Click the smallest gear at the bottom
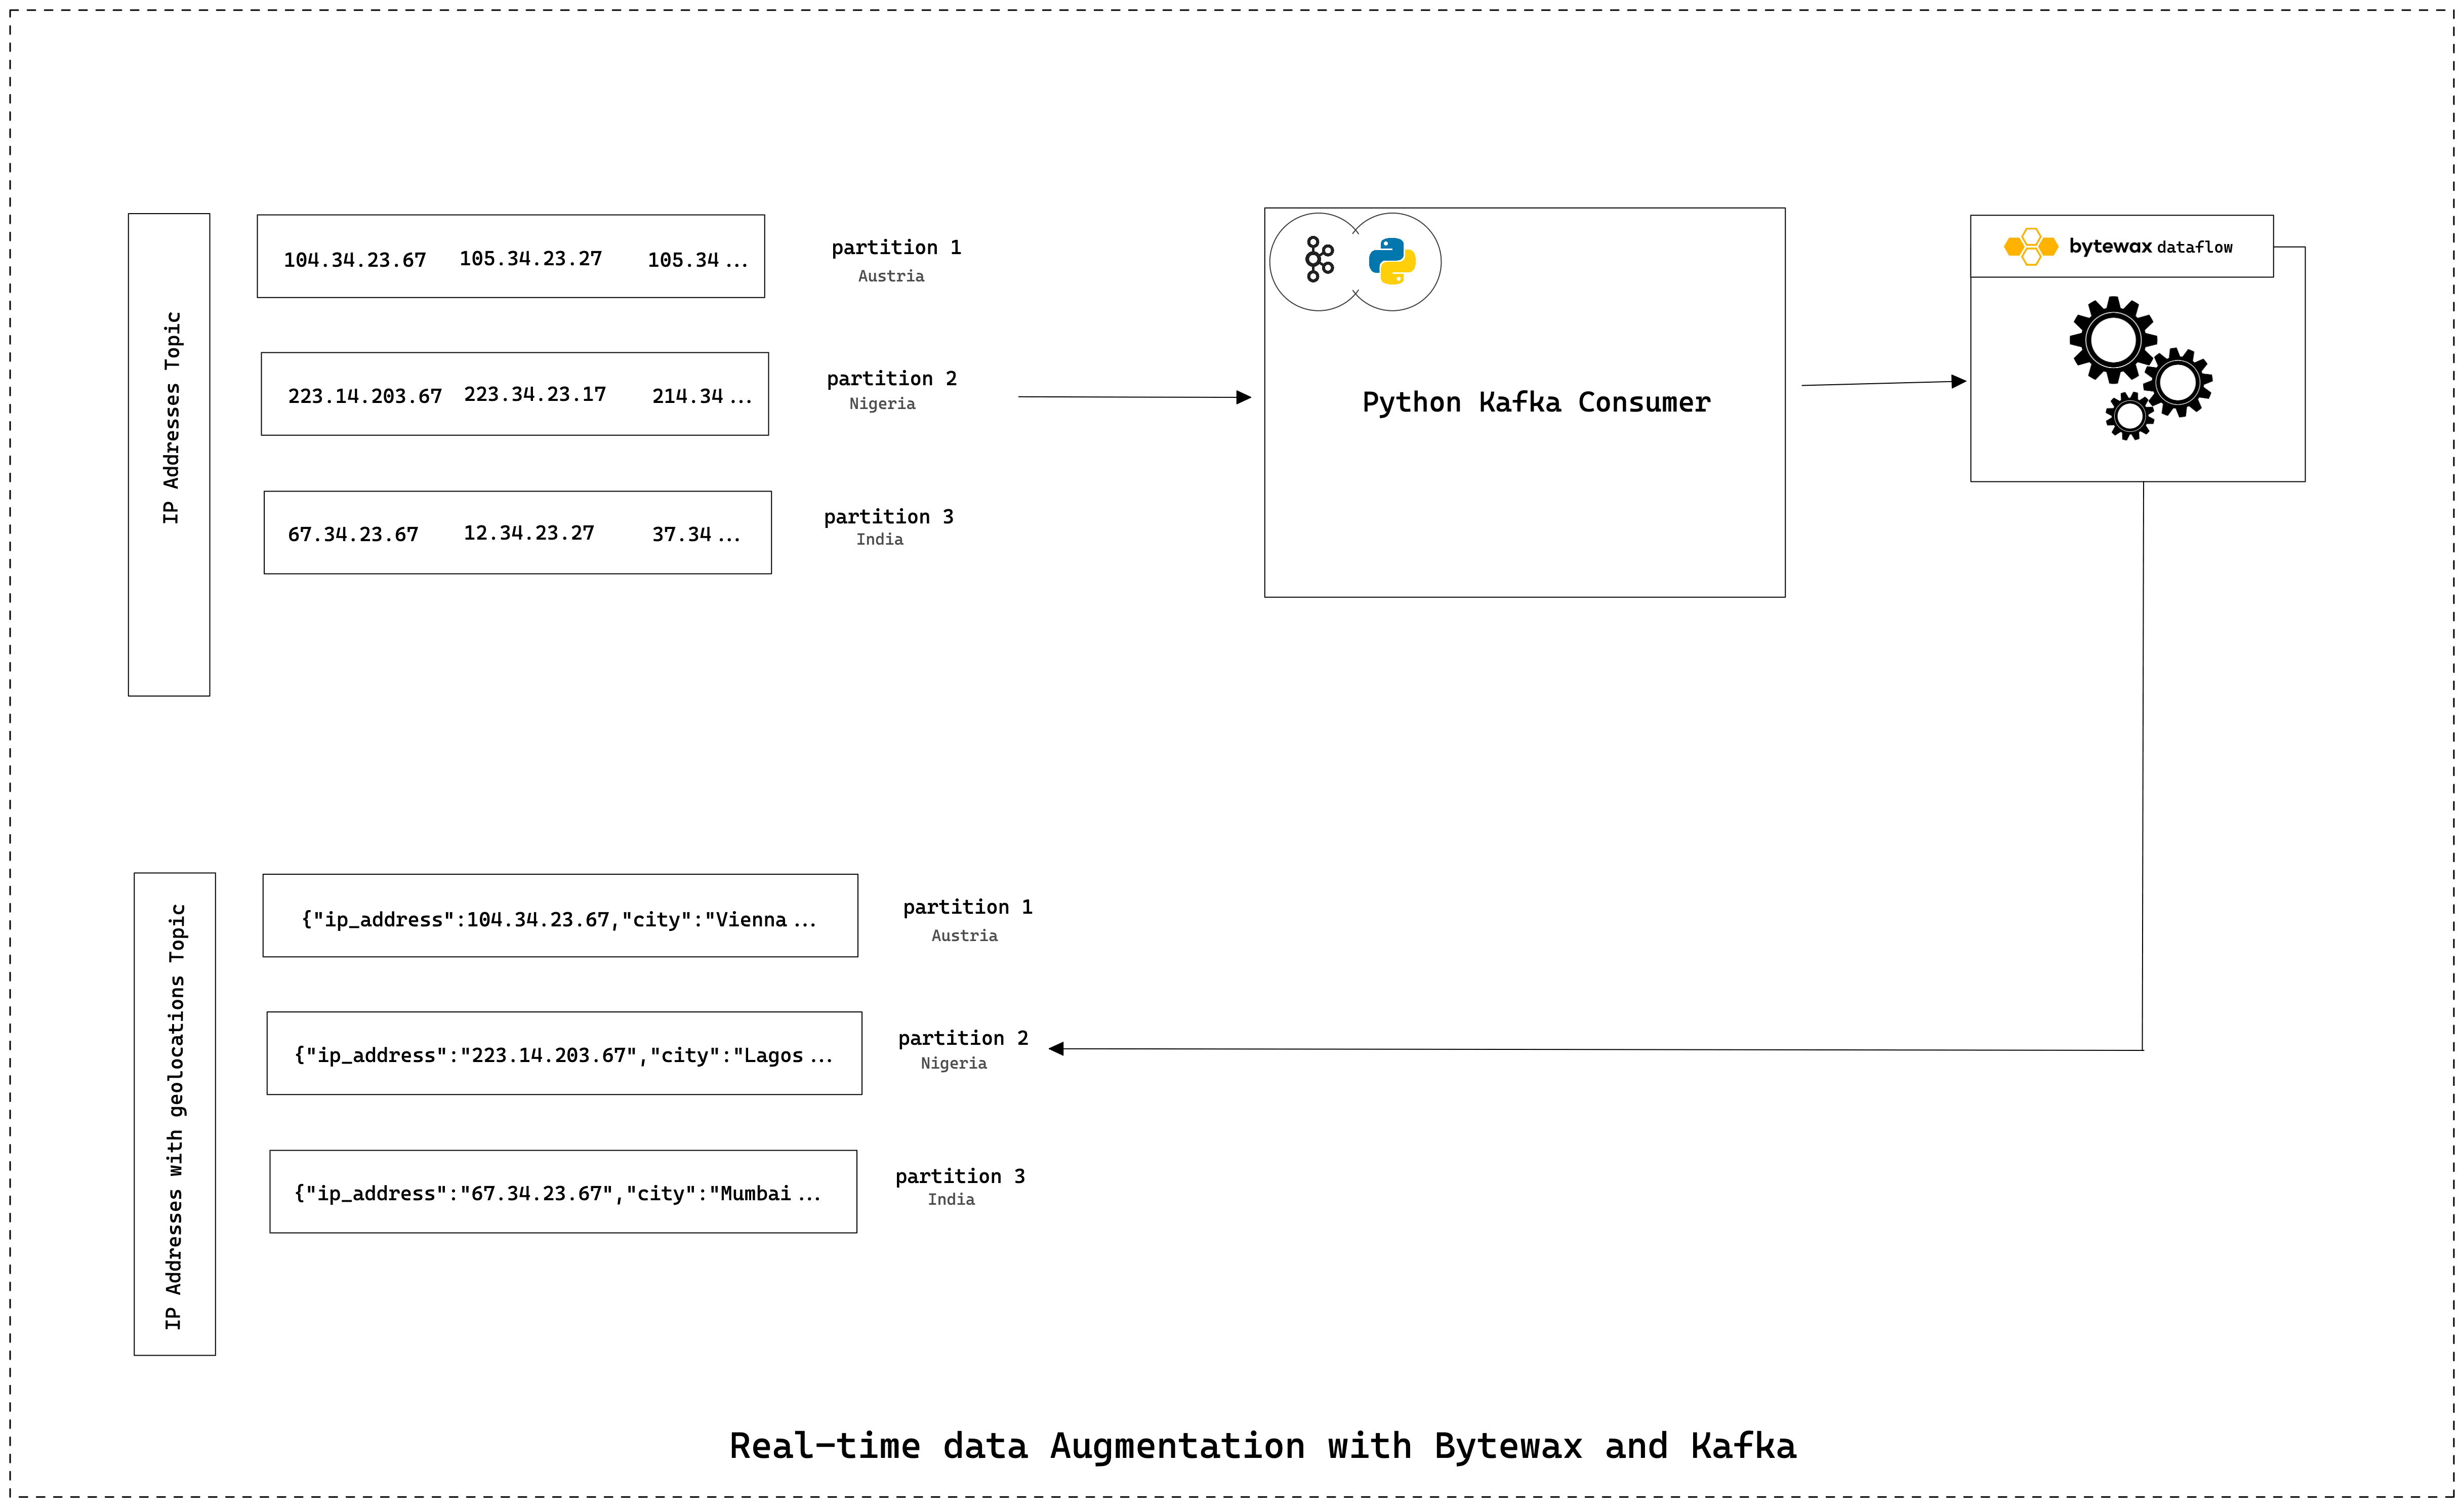This screenshot has width=2464, height=1507. click(x=2130, y=416)
